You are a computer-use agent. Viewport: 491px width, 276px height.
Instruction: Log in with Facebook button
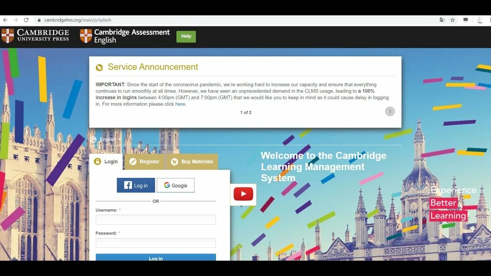[x=136, y=185]
